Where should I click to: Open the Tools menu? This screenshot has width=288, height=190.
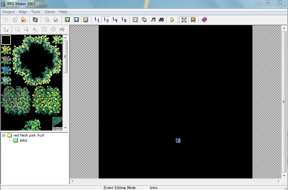coord(36,12)
